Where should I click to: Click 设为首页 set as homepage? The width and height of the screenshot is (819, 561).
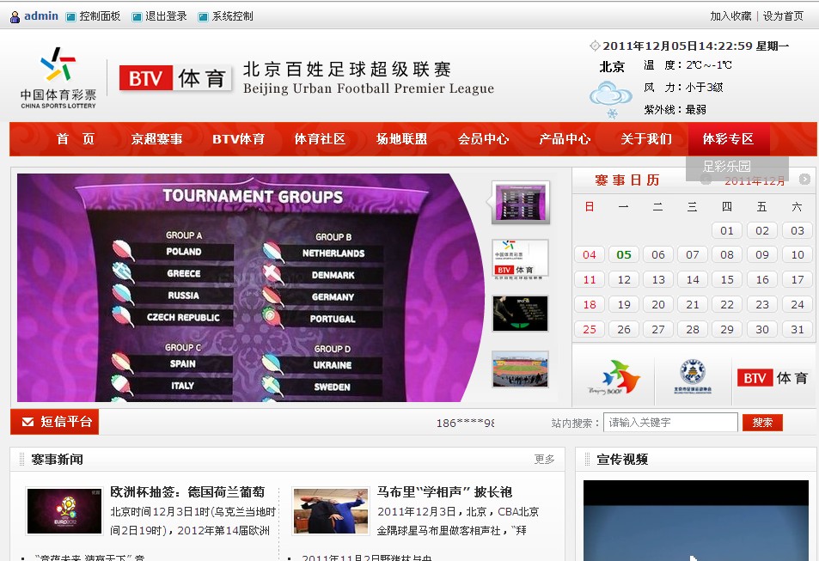783,16
